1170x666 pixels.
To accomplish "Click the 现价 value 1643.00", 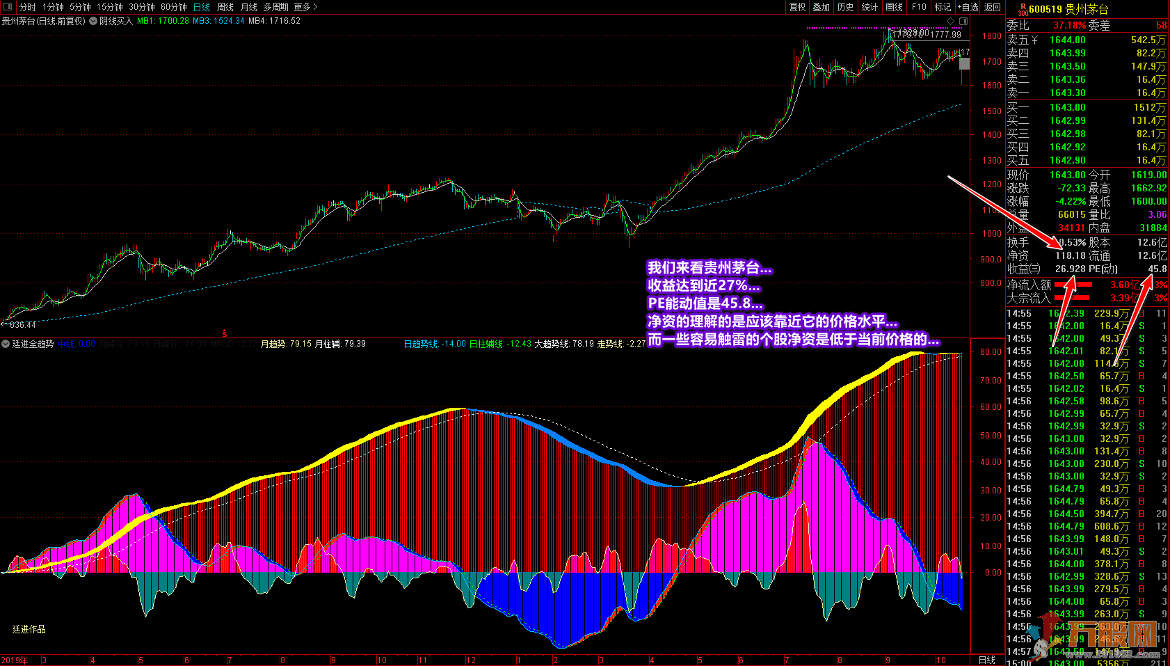I will coord(1067,175).
